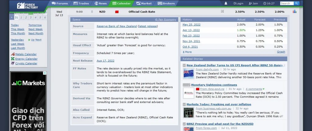
Task: Open the Apr 13, 2022 history entry
Action: [191, 30]
